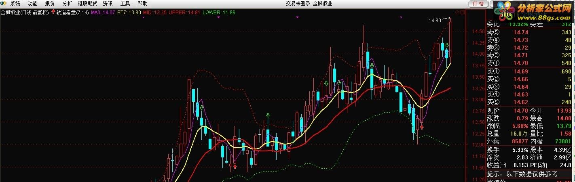Image resolution: width=575 pixels, height=182 pixels.
Task: Click the application logo icon beside 系统
Action: pyautogui.click(x=4, y=3)
